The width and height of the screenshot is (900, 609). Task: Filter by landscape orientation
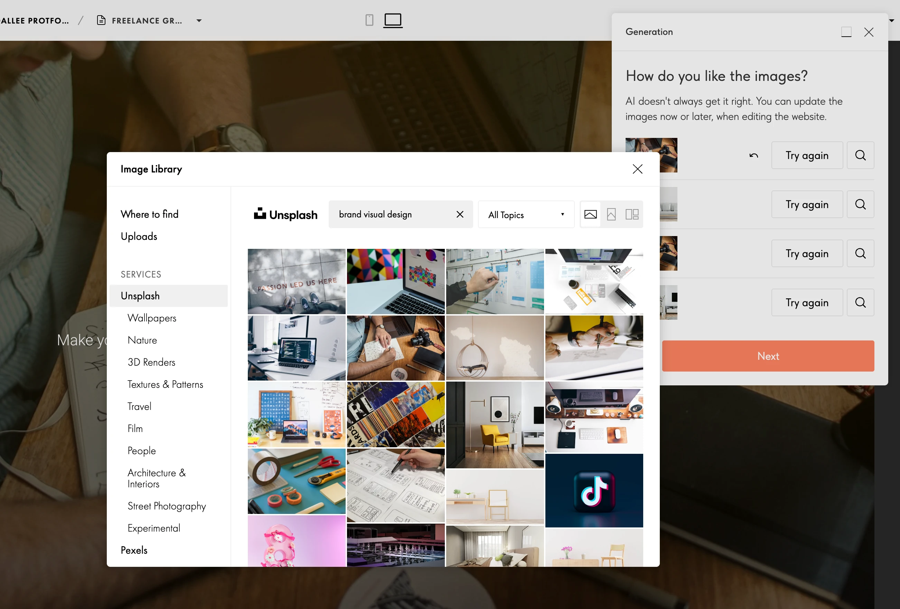[590, 215]
